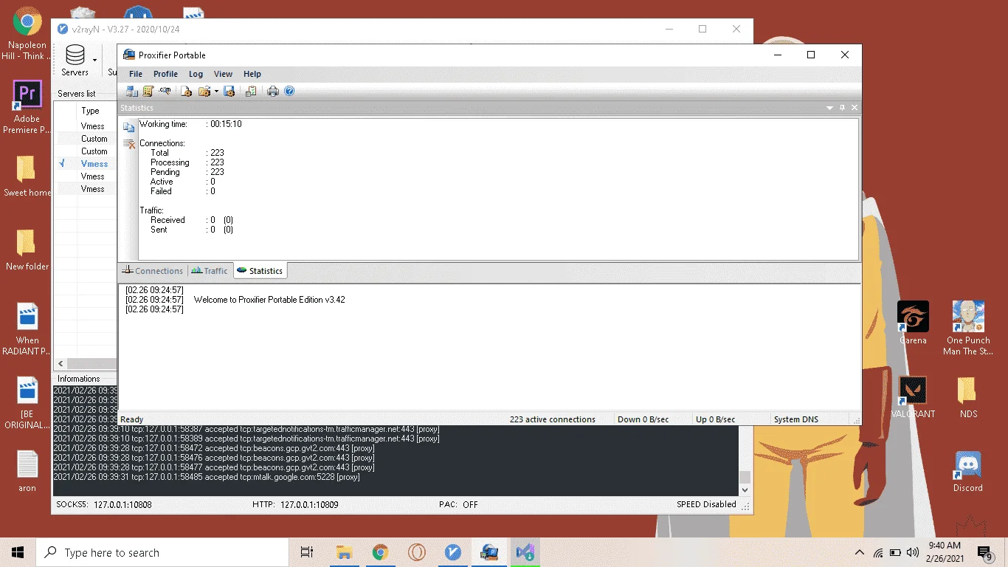Open the Adobe Premiere Pro desktop shortcut
1008x567 pixels.
tap(27, 107)
